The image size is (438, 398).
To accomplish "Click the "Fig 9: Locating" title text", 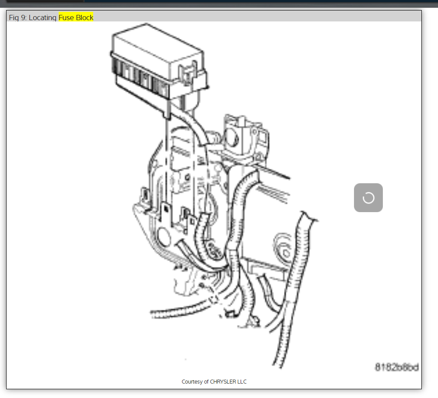I will tap(33, 17).
